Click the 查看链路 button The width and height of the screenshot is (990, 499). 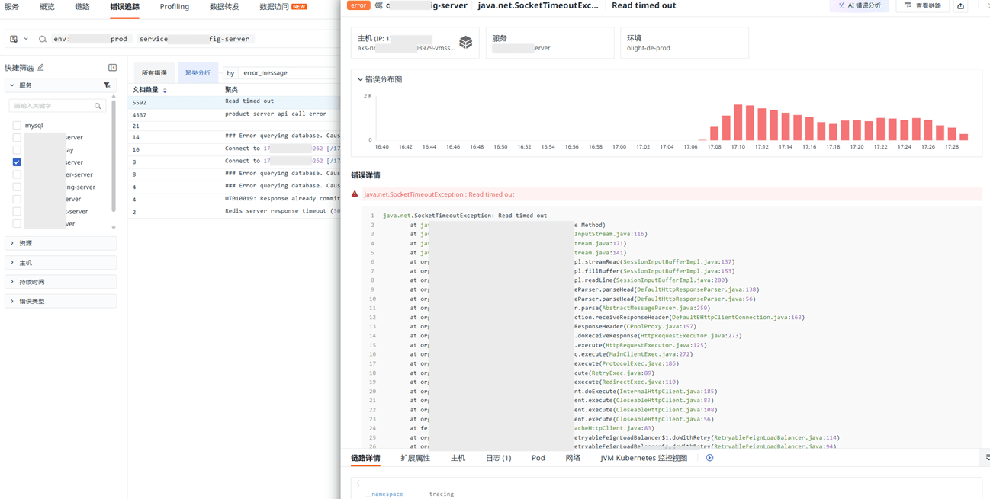[x=922, y=6]
